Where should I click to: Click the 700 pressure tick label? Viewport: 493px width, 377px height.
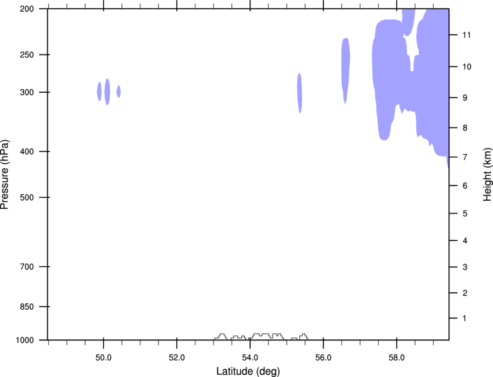tap(27, 267)
